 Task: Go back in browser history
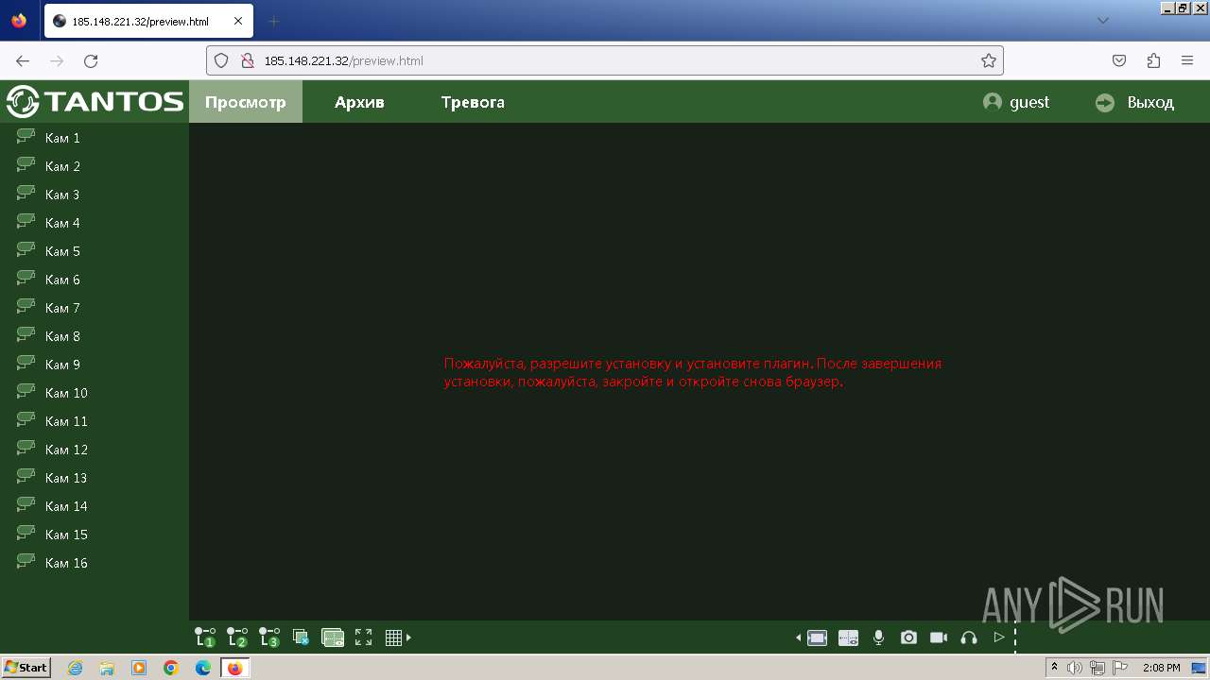click(23, 60)
